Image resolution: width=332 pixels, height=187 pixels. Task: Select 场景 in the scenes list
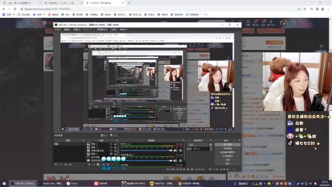[69, 144]
